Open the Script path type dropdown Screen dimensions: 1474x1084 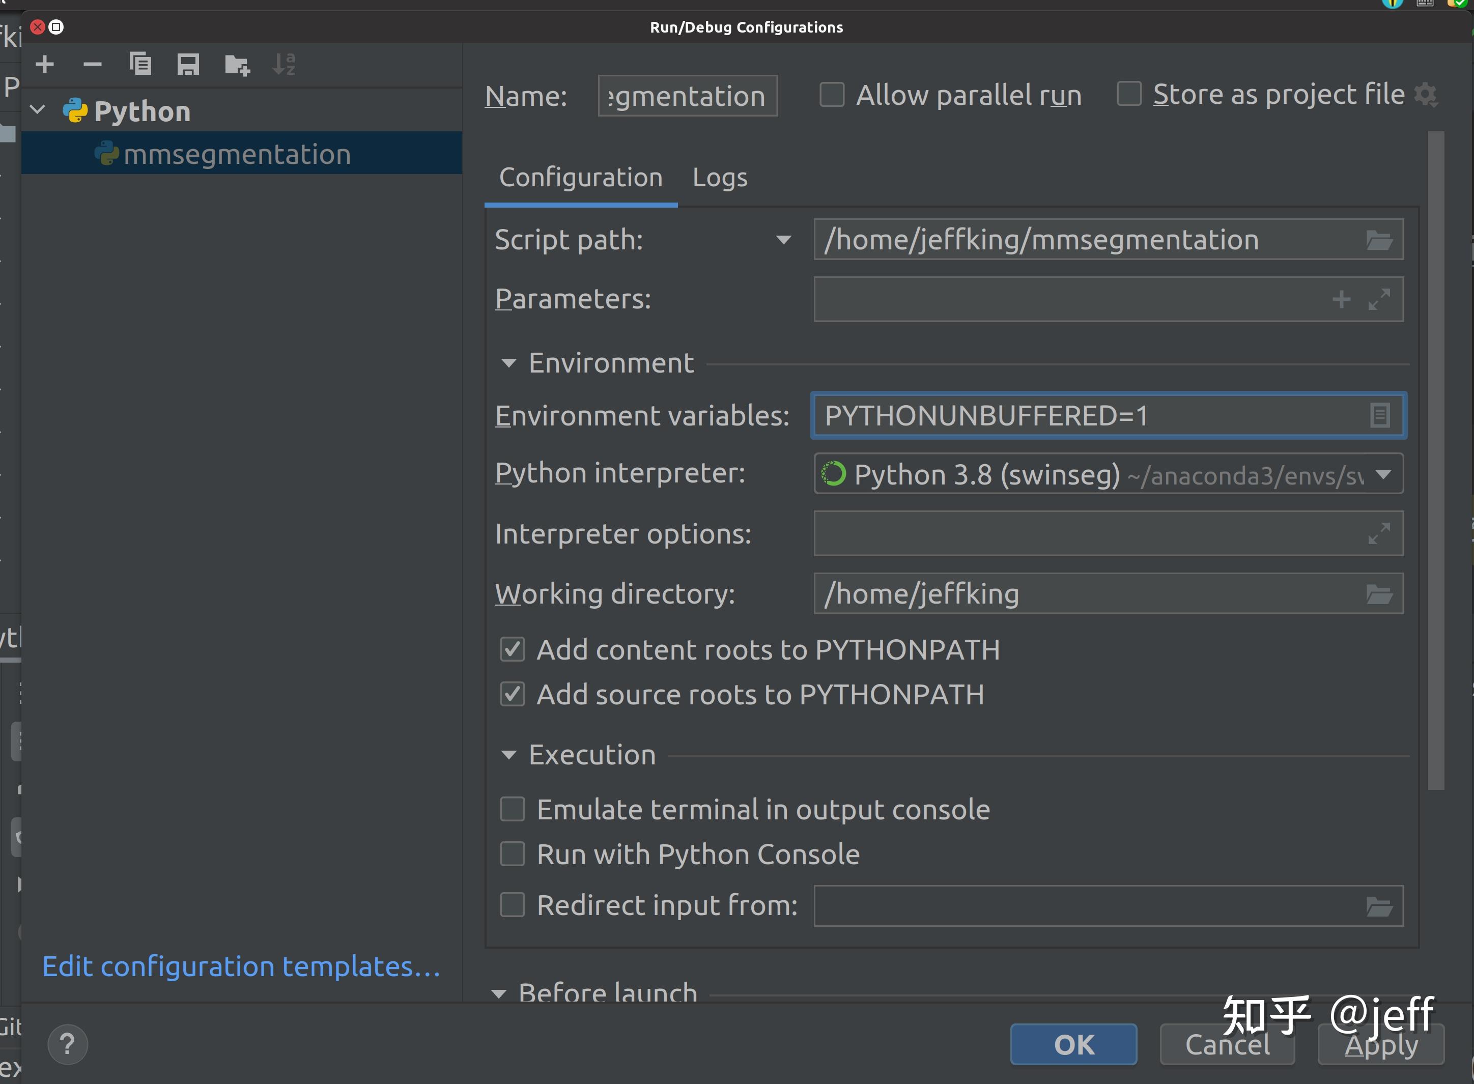pos(783,240)
